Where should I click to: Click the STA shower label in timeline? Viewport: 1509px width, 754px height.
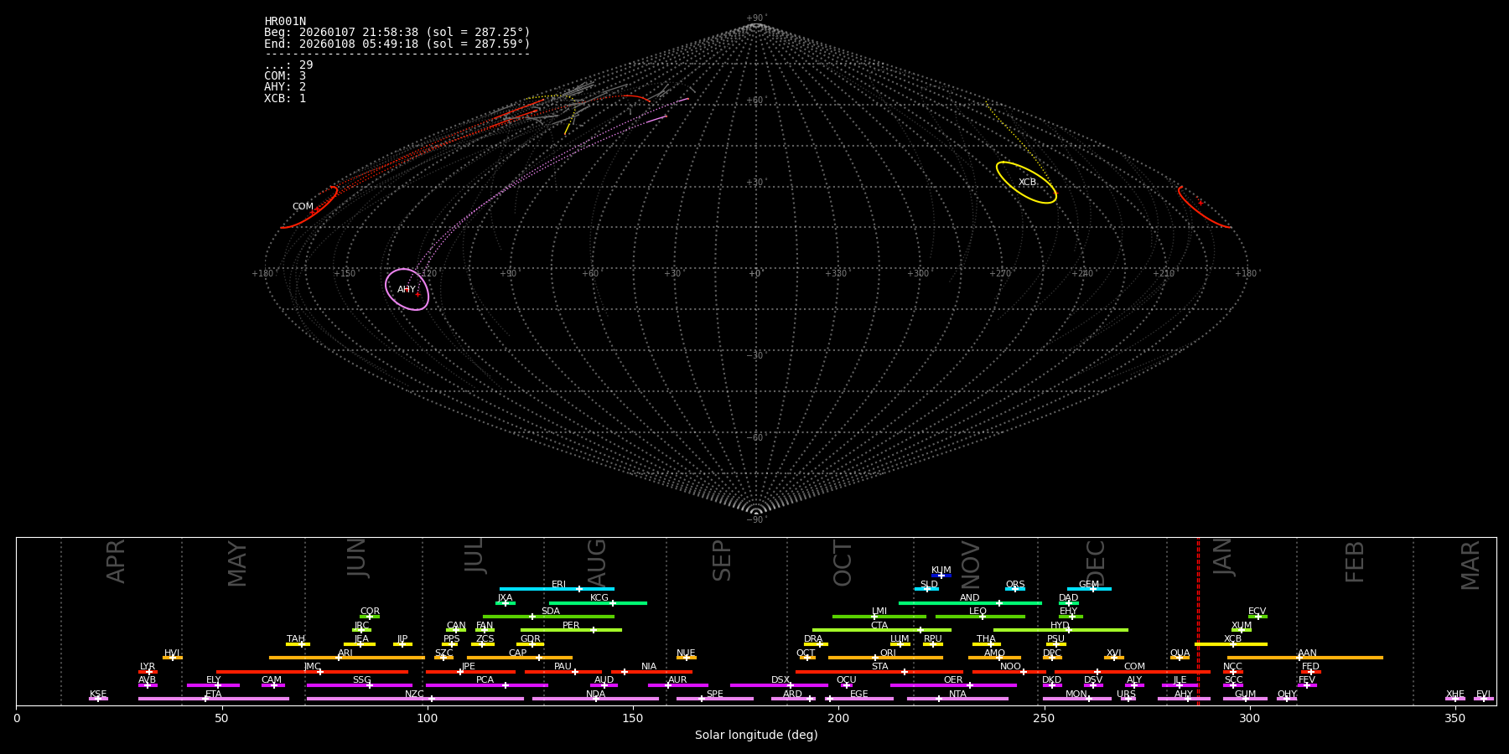pos(879,667)
